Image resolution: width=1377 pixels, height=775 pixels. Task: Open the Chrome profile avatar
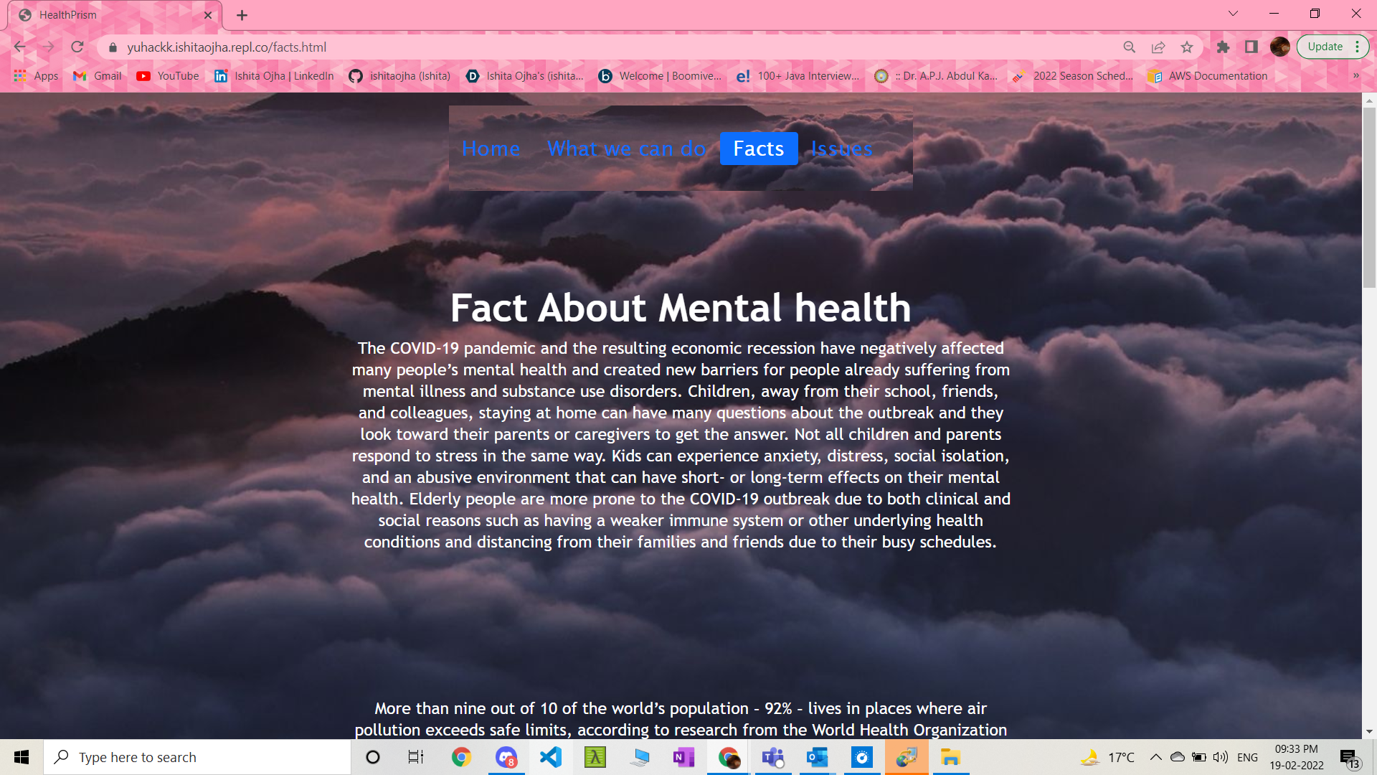tap(1280, 47)
